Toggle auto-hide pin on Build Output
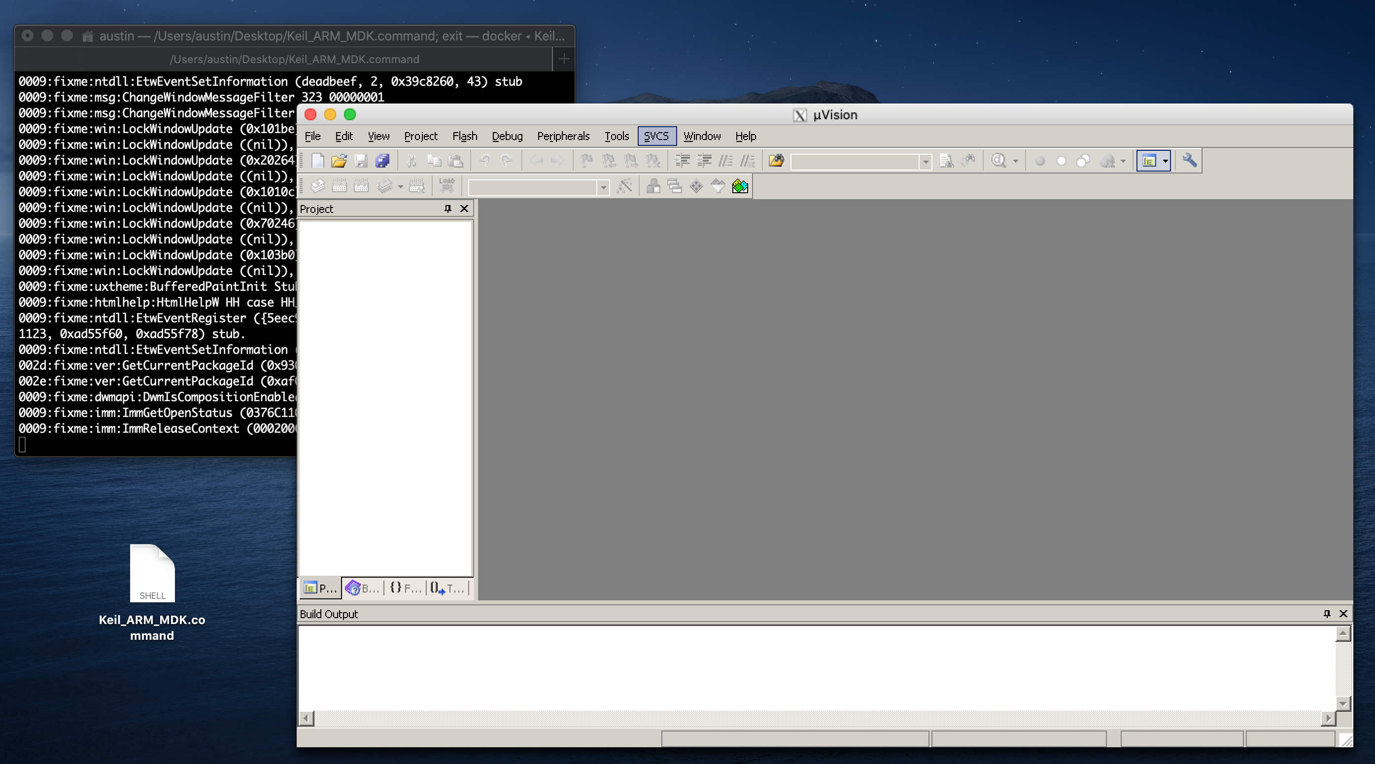The height and width of the screenshot is (764, 1375). [1327, 614]
